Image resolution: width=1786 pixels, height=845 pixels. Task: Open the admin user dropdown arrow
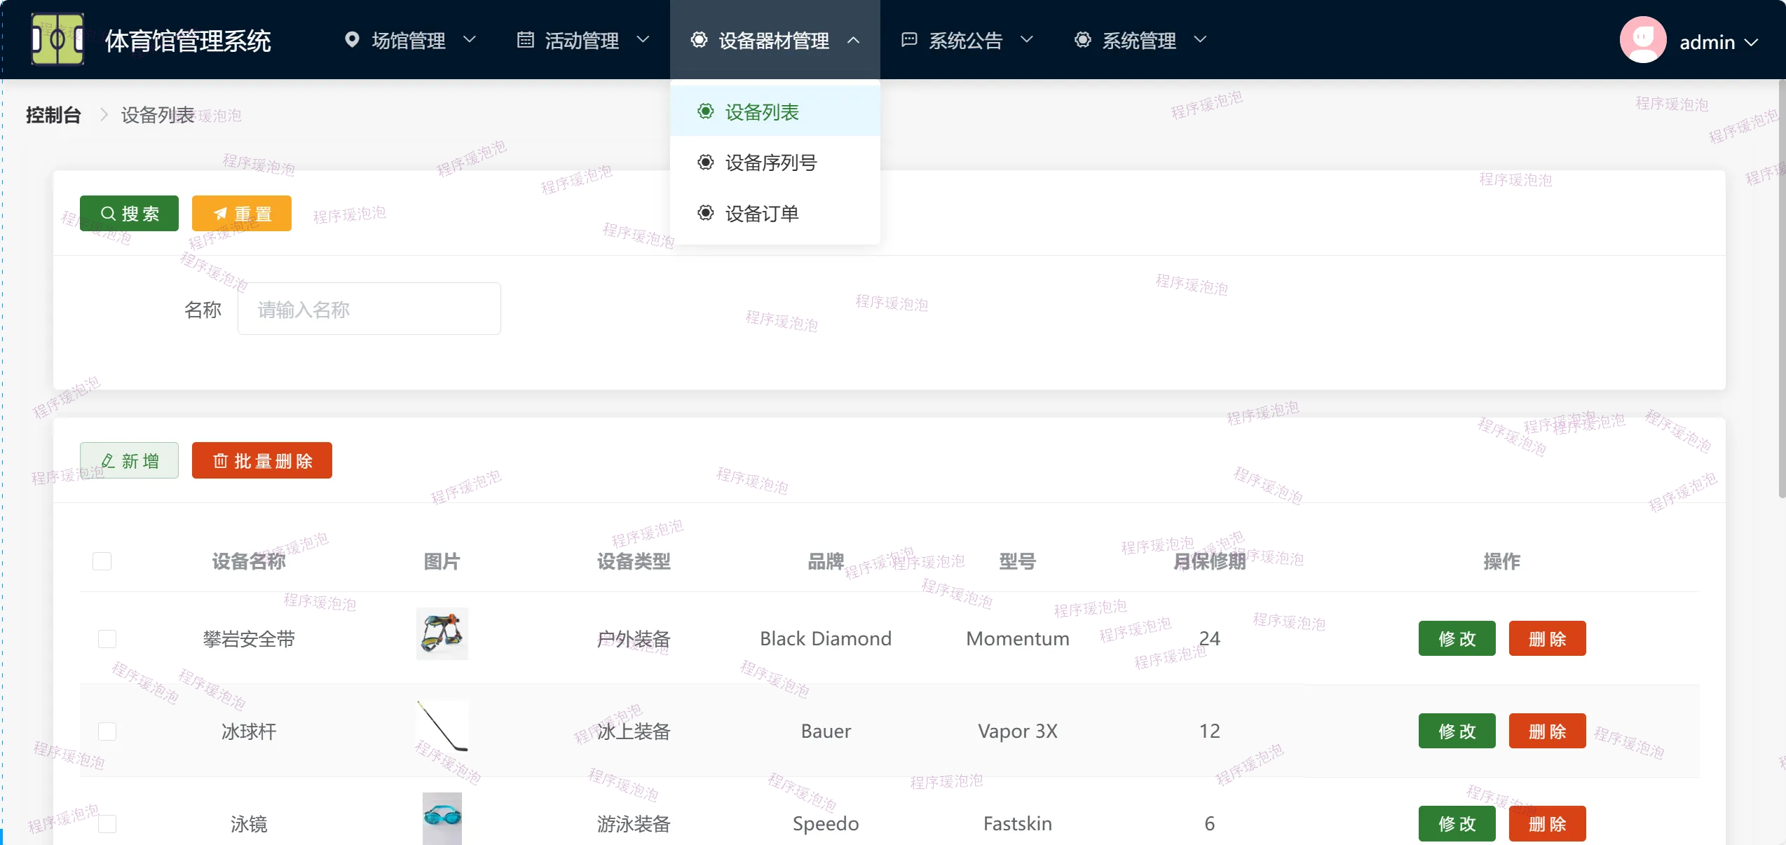tap(1751, 42)
